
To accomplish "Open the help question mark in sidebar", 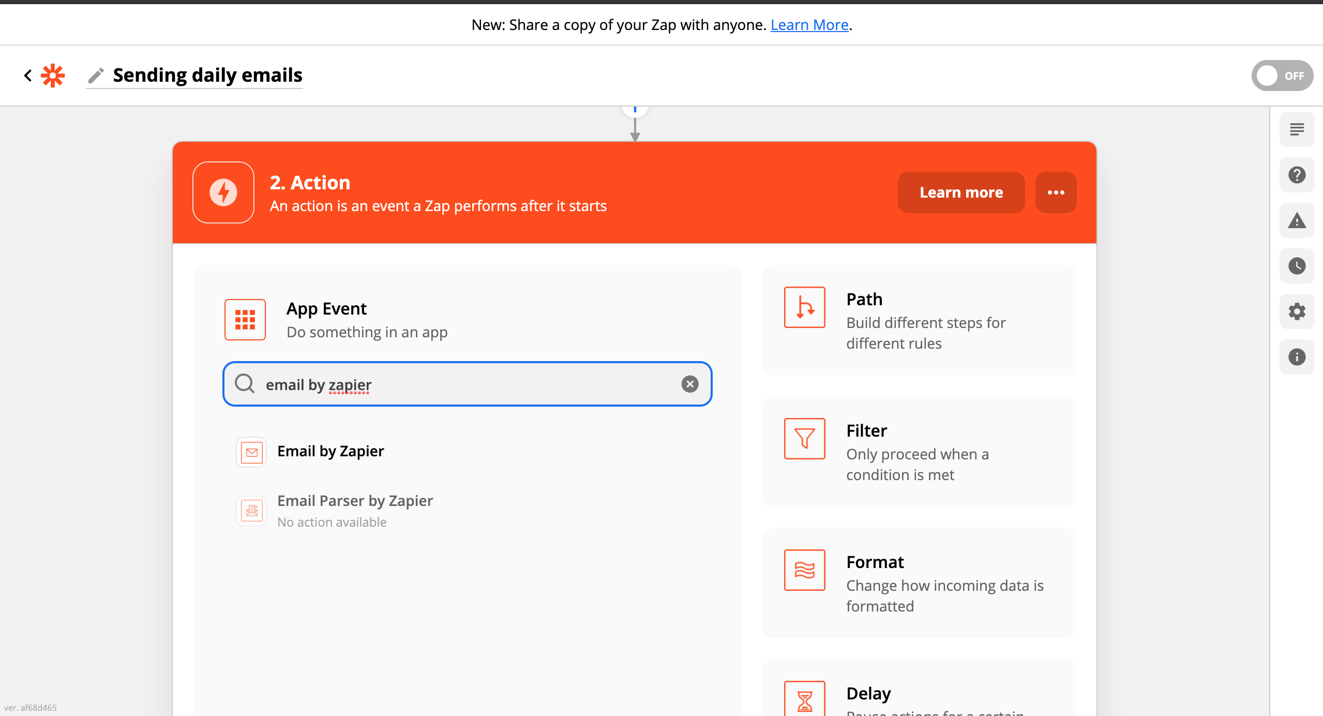I will point(1297,175).
